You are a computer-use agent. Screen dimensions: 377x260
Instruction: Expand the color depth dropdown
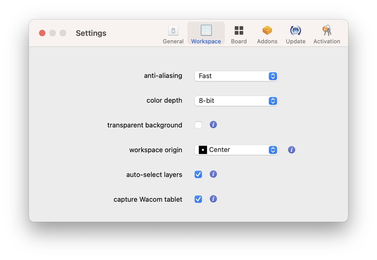(x=236, y=101)
